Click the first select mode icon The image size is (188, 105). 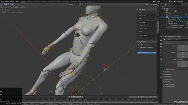pyautogui.click(x=5, y=4)
